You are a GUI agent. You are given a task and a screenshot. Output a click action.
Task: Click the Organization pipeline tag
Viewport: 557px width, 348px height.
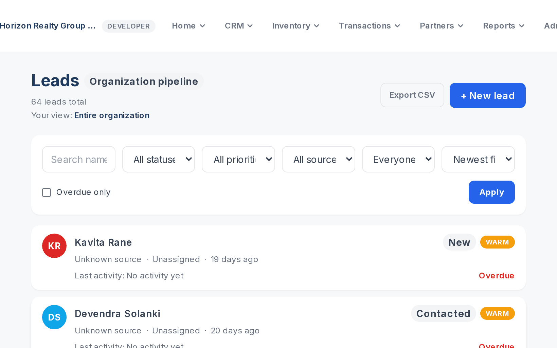144,81
